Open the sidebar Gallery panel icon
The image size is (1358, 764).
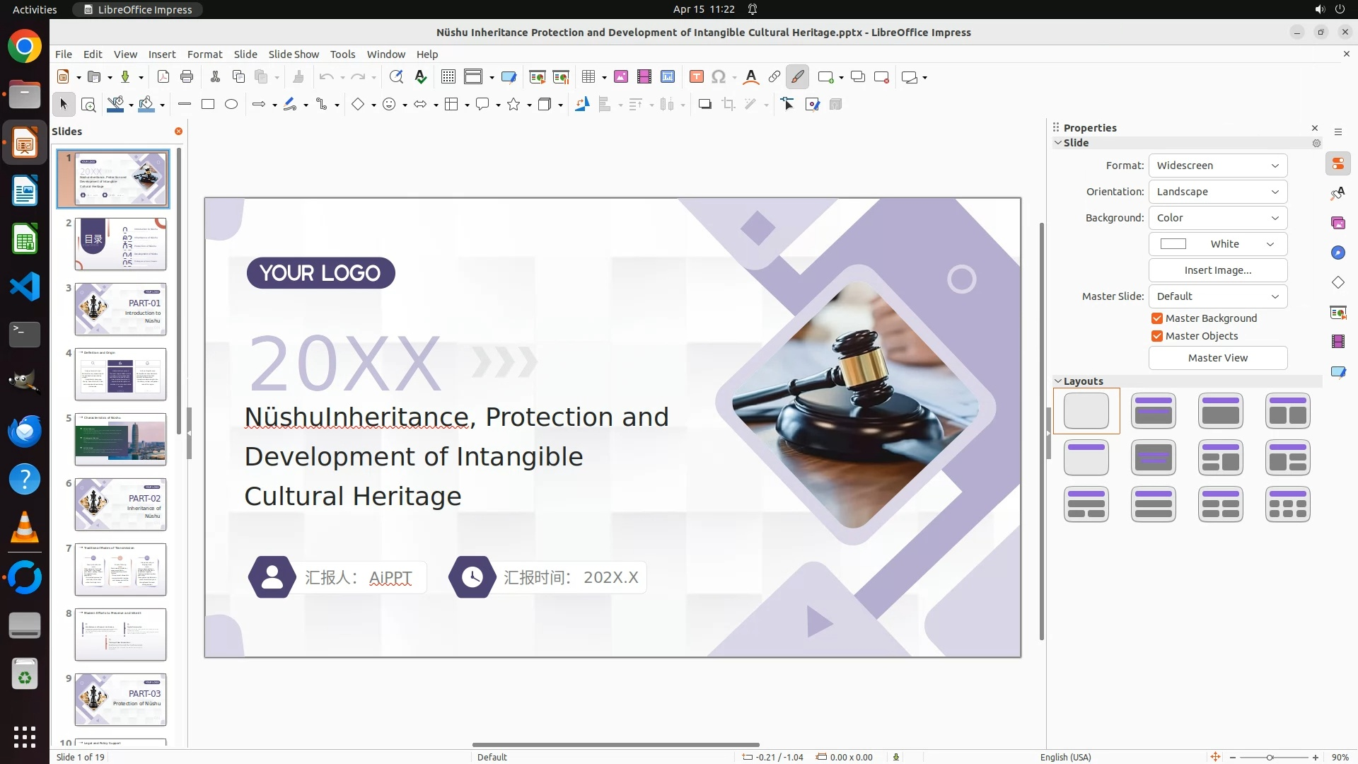(x=1337, y=224)
